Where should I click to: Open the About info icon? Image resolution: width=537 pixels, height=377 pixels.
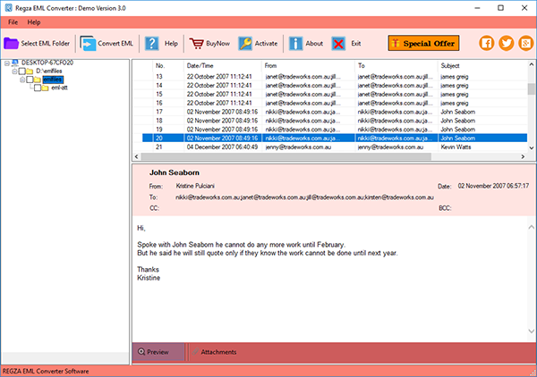(294, 43)
